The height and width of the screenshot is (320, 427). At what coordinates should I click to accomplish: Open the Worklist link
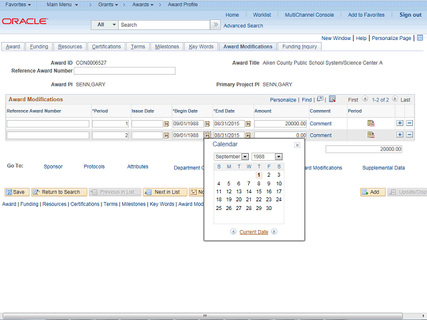262,15
